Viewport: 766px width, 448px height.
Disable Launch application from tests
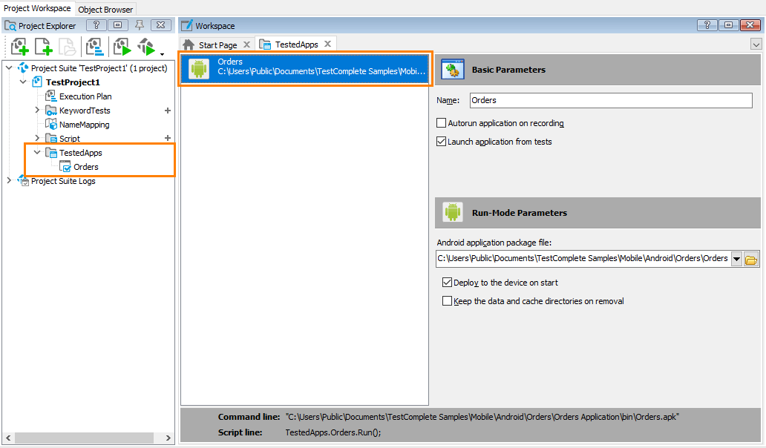441,141
